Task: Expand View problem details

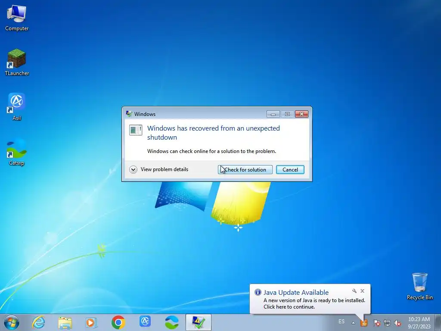Action: (x=159, y=169)
